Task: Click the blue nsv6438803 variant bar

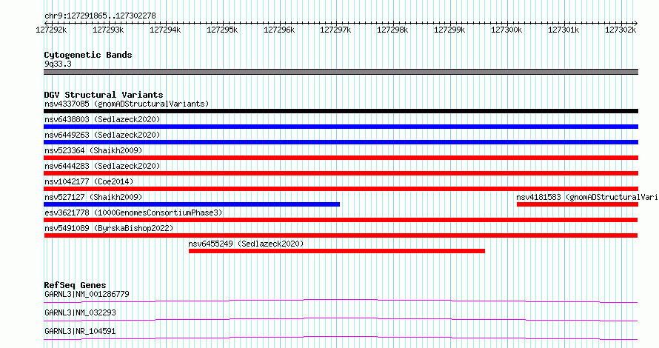Action: 341,127
